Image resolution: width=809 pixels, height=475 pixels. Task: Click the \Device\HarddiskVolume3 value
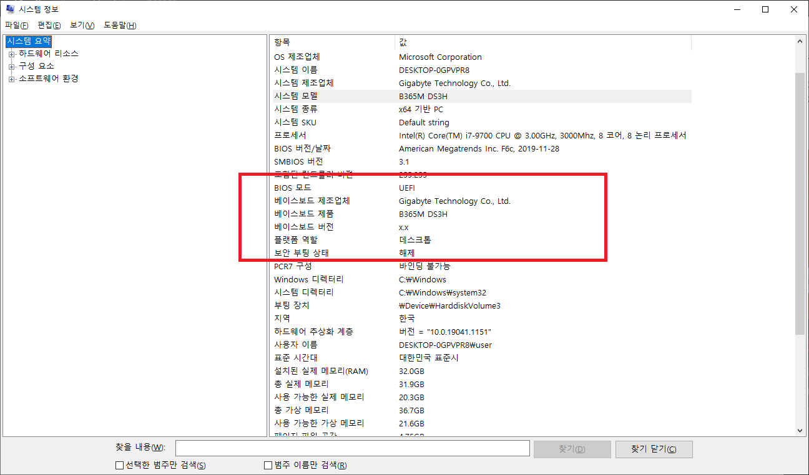pyautogui.click(x=449, y=305)
